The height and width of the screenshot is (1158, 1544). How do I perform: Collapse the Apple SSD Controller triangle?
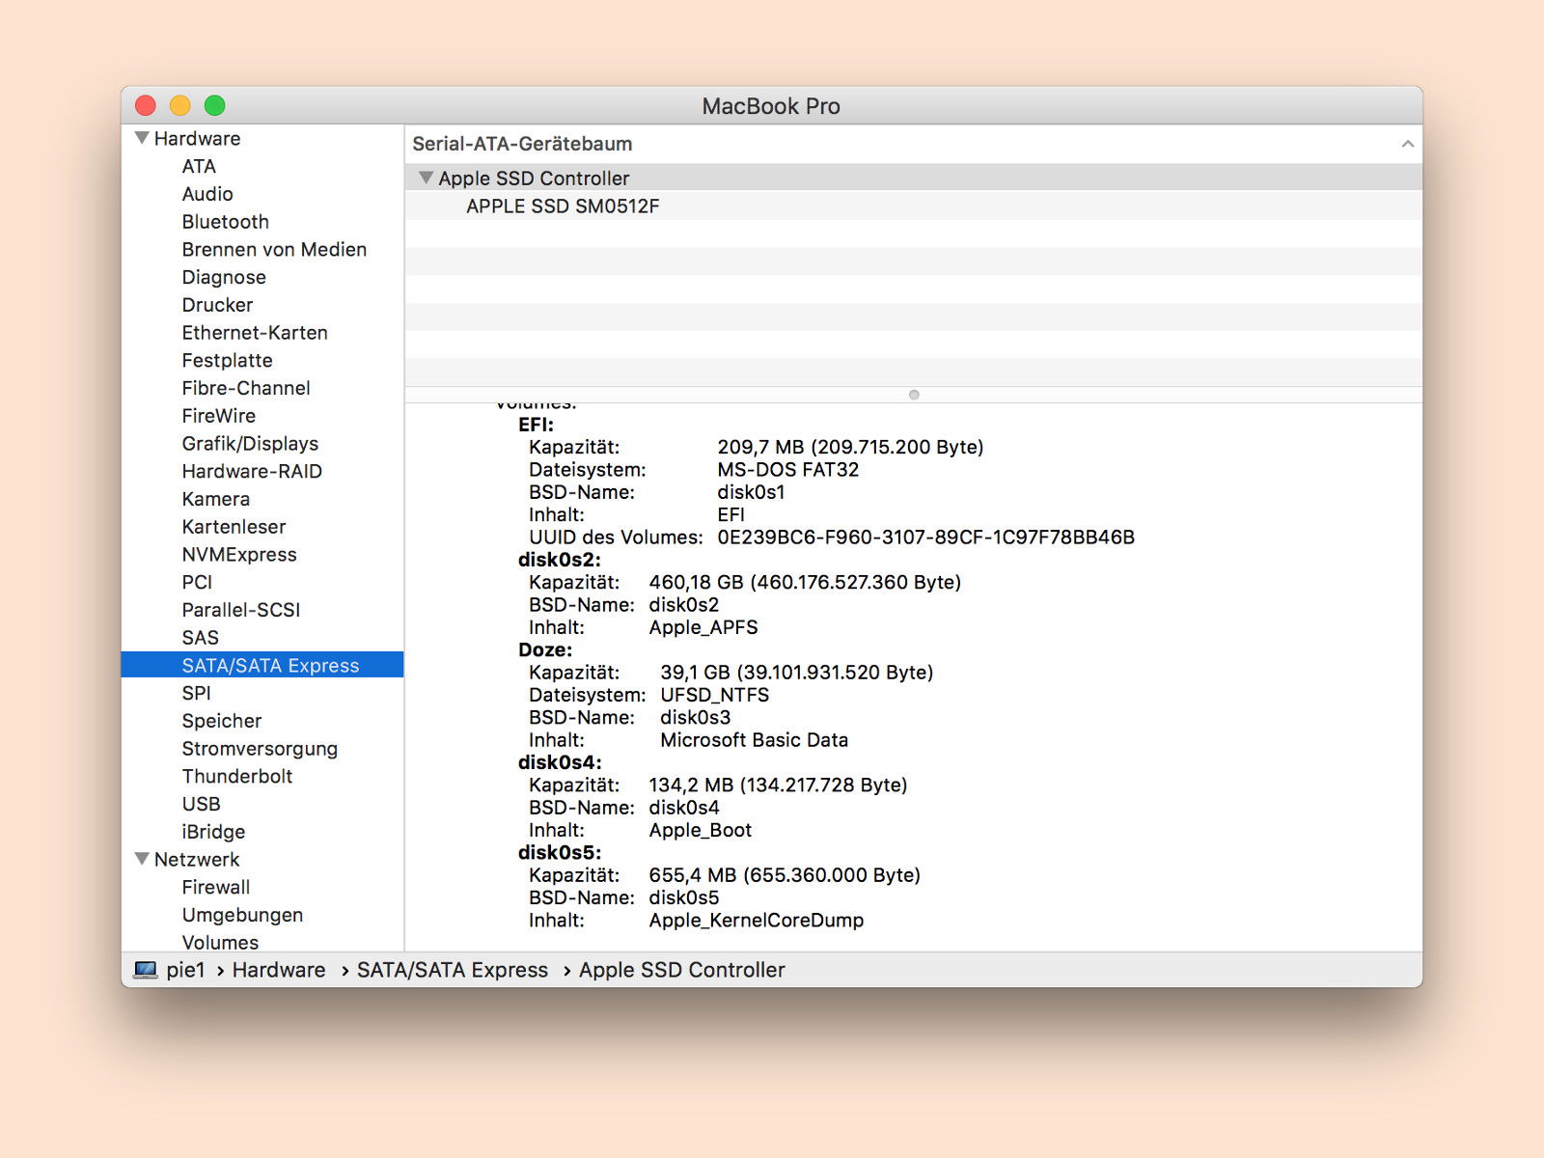426,178
